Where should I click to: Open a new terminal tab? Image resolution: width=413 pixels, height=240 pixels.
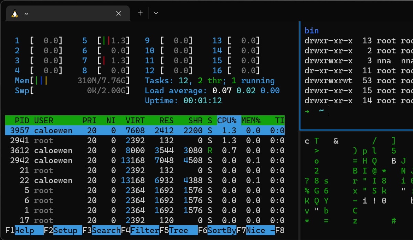(140, 13)
